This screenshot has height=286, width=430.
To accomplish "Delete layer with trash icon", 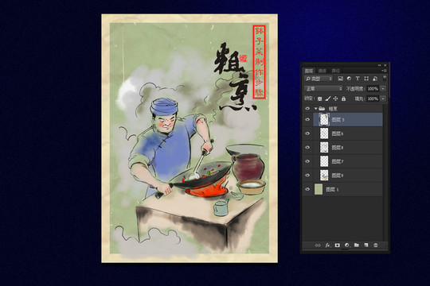I will 376,245.
